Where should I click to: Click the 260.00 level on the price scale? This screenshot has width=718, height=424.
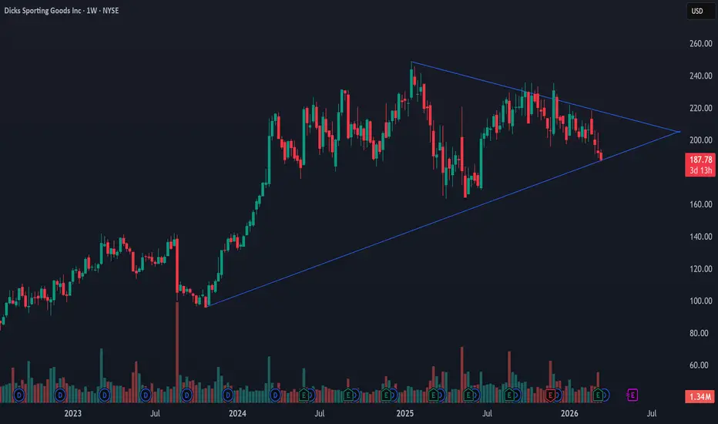(x=700, y=43)
